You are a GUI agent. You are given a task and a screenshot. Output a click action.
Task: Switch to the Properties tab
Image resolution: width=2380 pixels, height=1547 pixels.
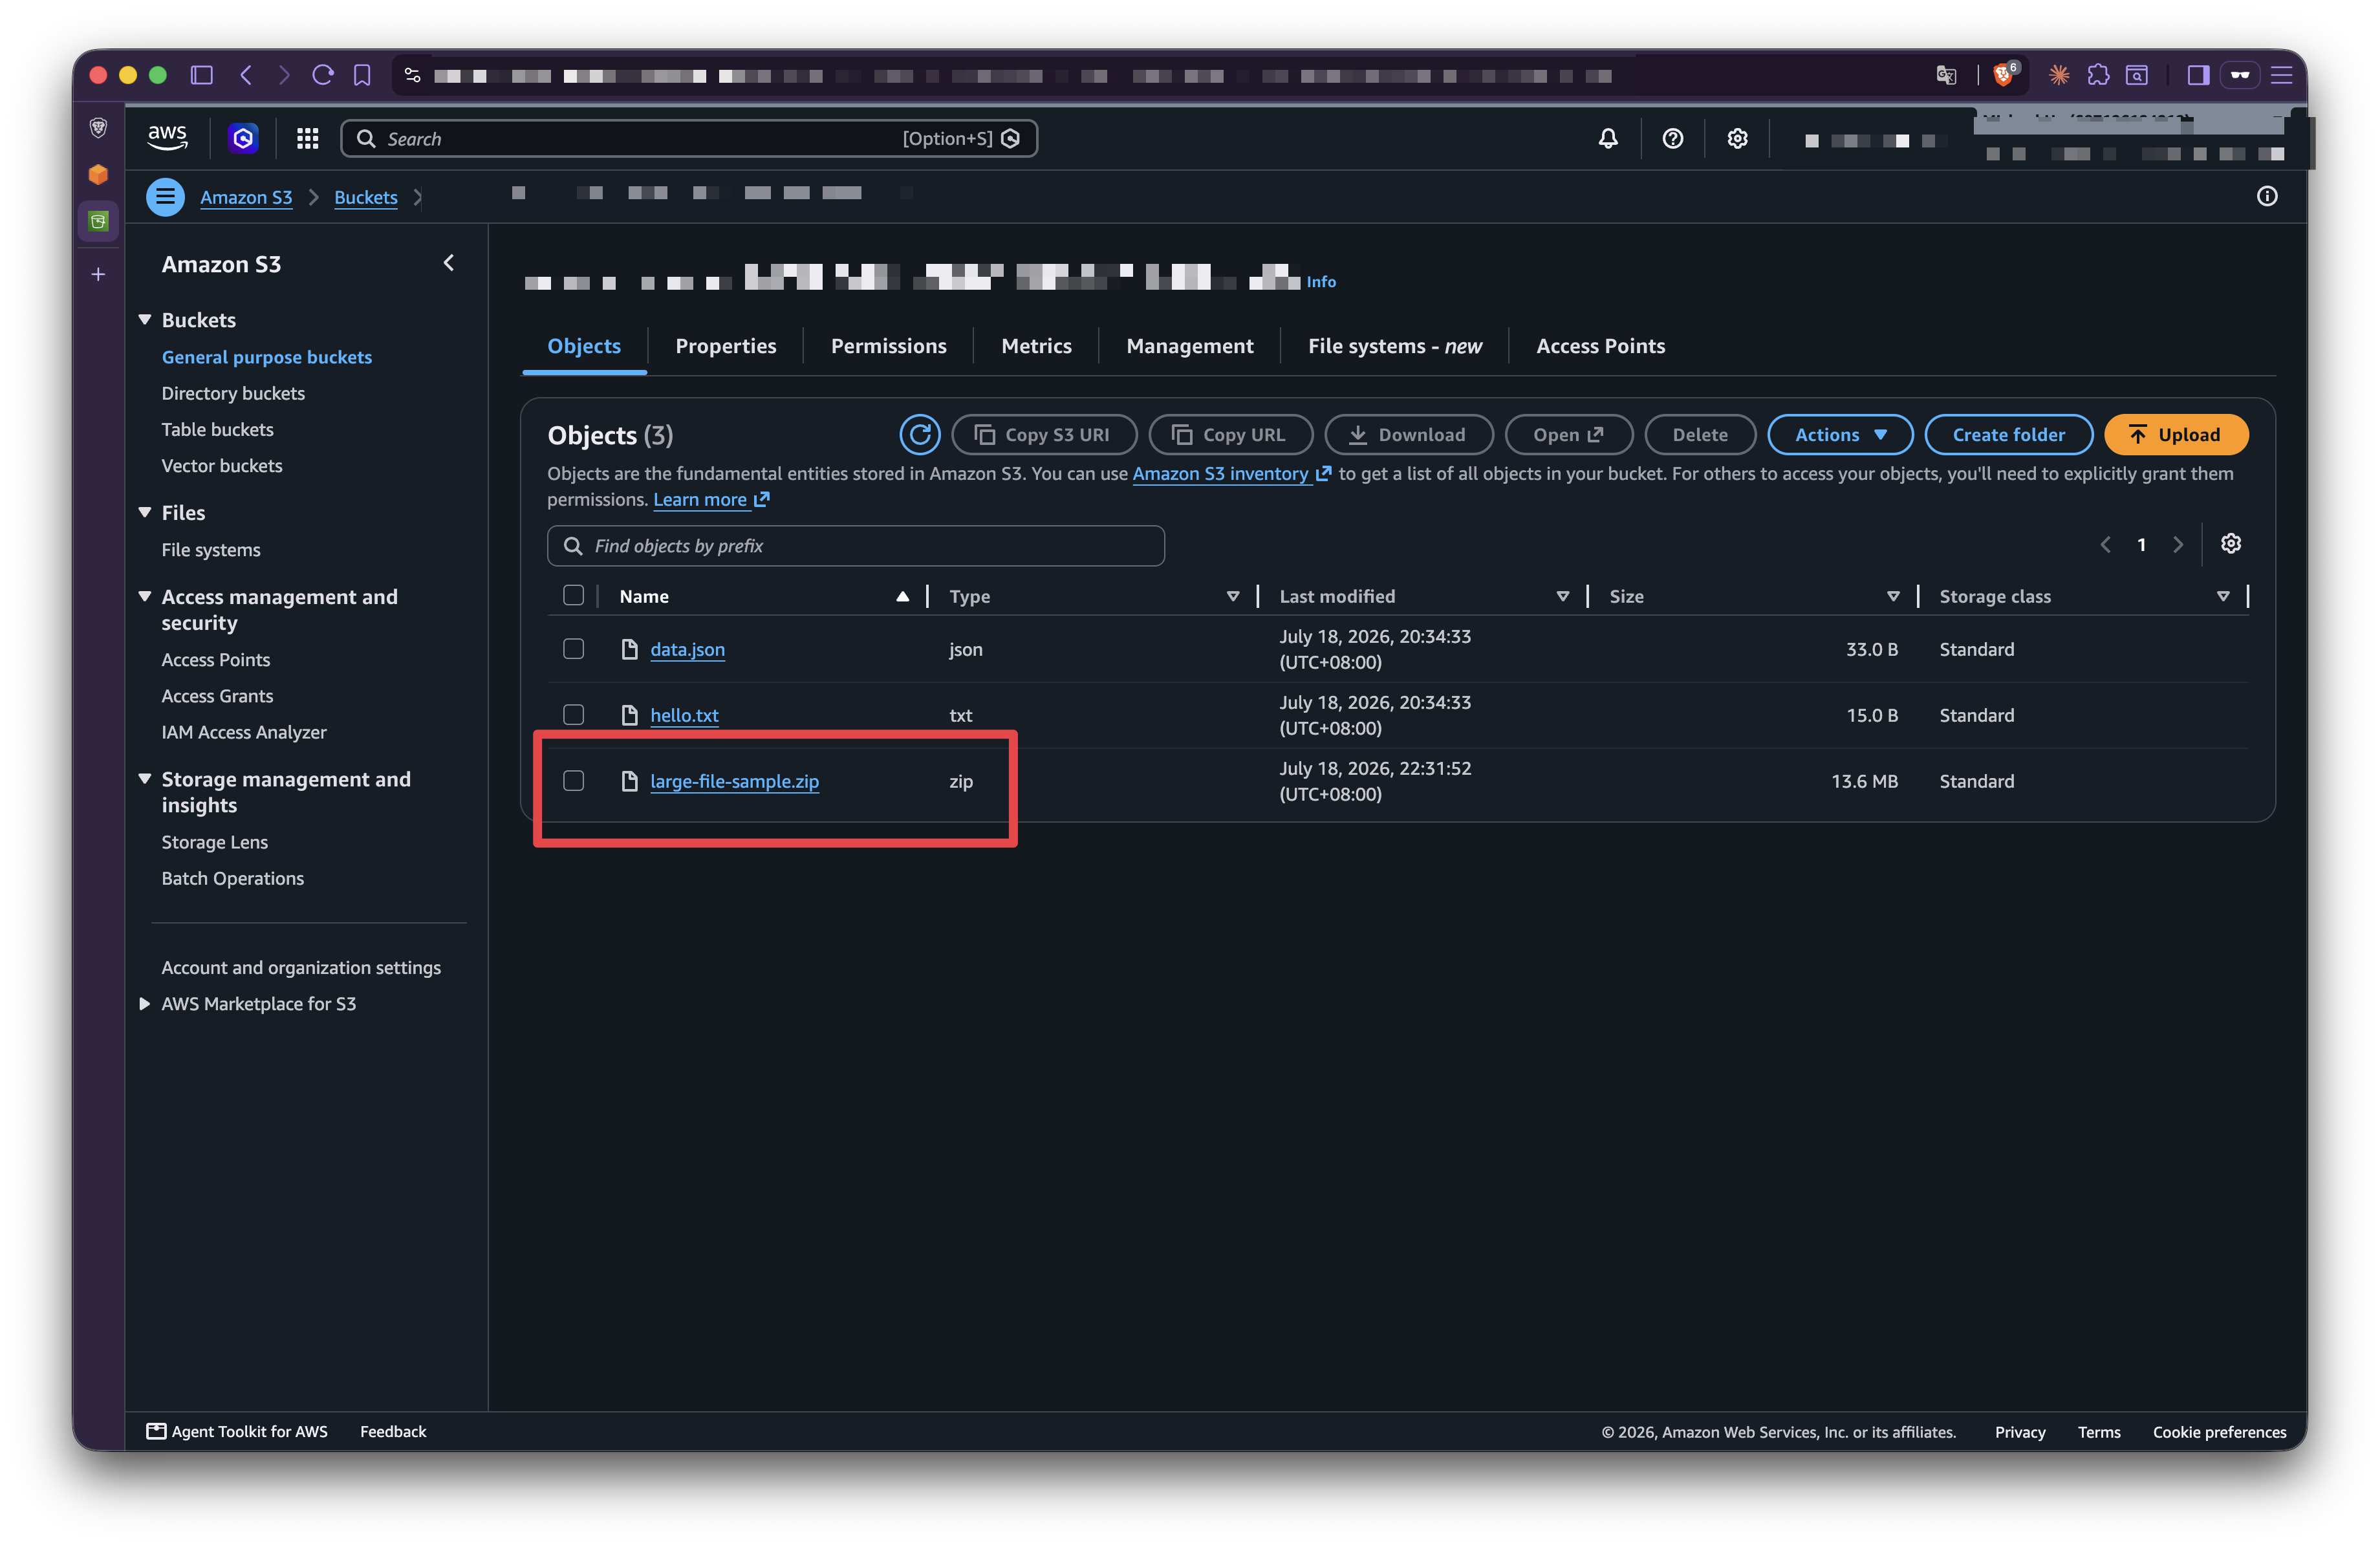coord(725,346)
